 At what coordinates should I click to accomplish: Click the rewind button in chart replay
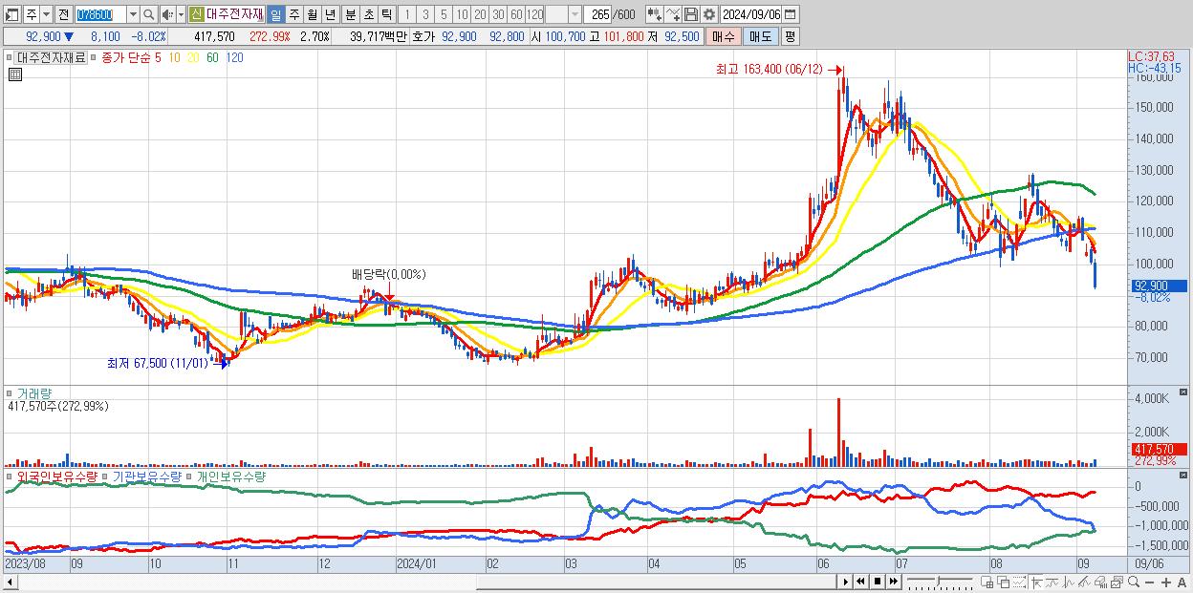pos(860,582)
